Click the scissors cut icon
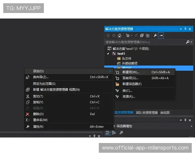Image resolution: width=195 pixels, height=156 pixels. 28,96
